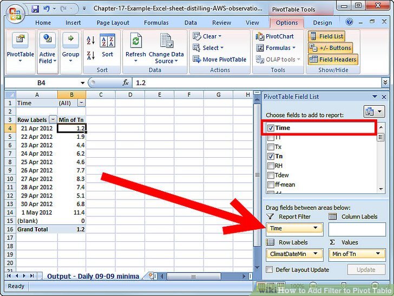Click inside the formula bar showing 1.2
394x296 pixels.
pyautogui.click(x=257, y=83)
